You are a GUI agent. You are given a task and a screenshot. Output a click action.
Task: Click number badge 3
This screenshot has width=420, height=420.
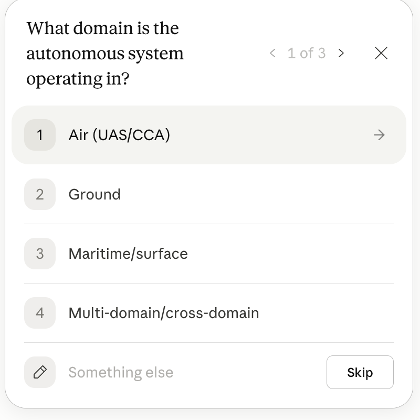pos(40,254)
